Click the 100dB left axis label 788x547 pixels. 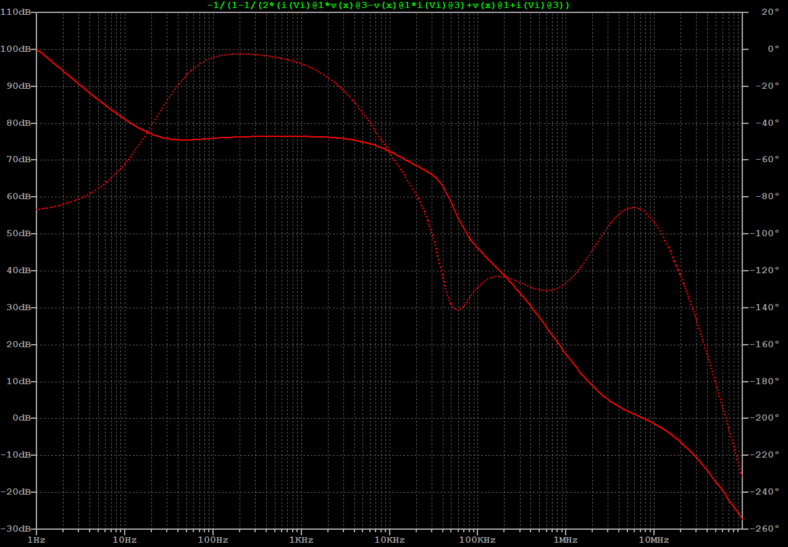point(15,49)
